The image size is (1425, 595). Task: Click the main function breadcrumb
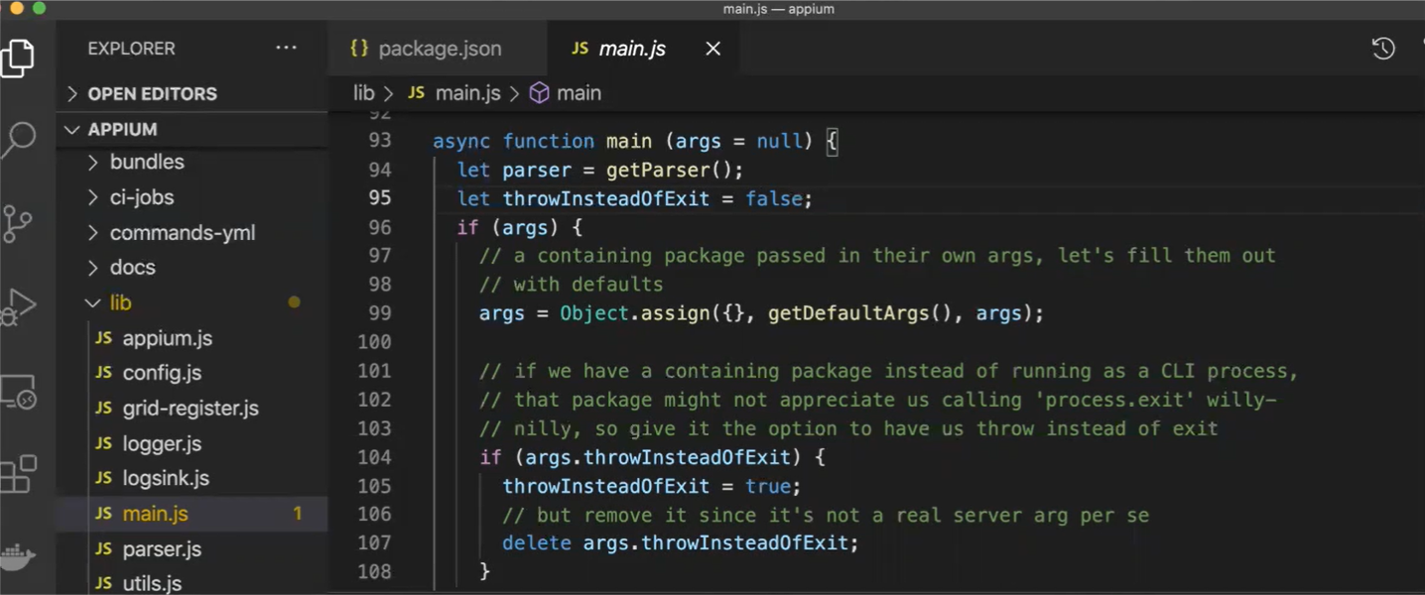(x=578, y=93)
